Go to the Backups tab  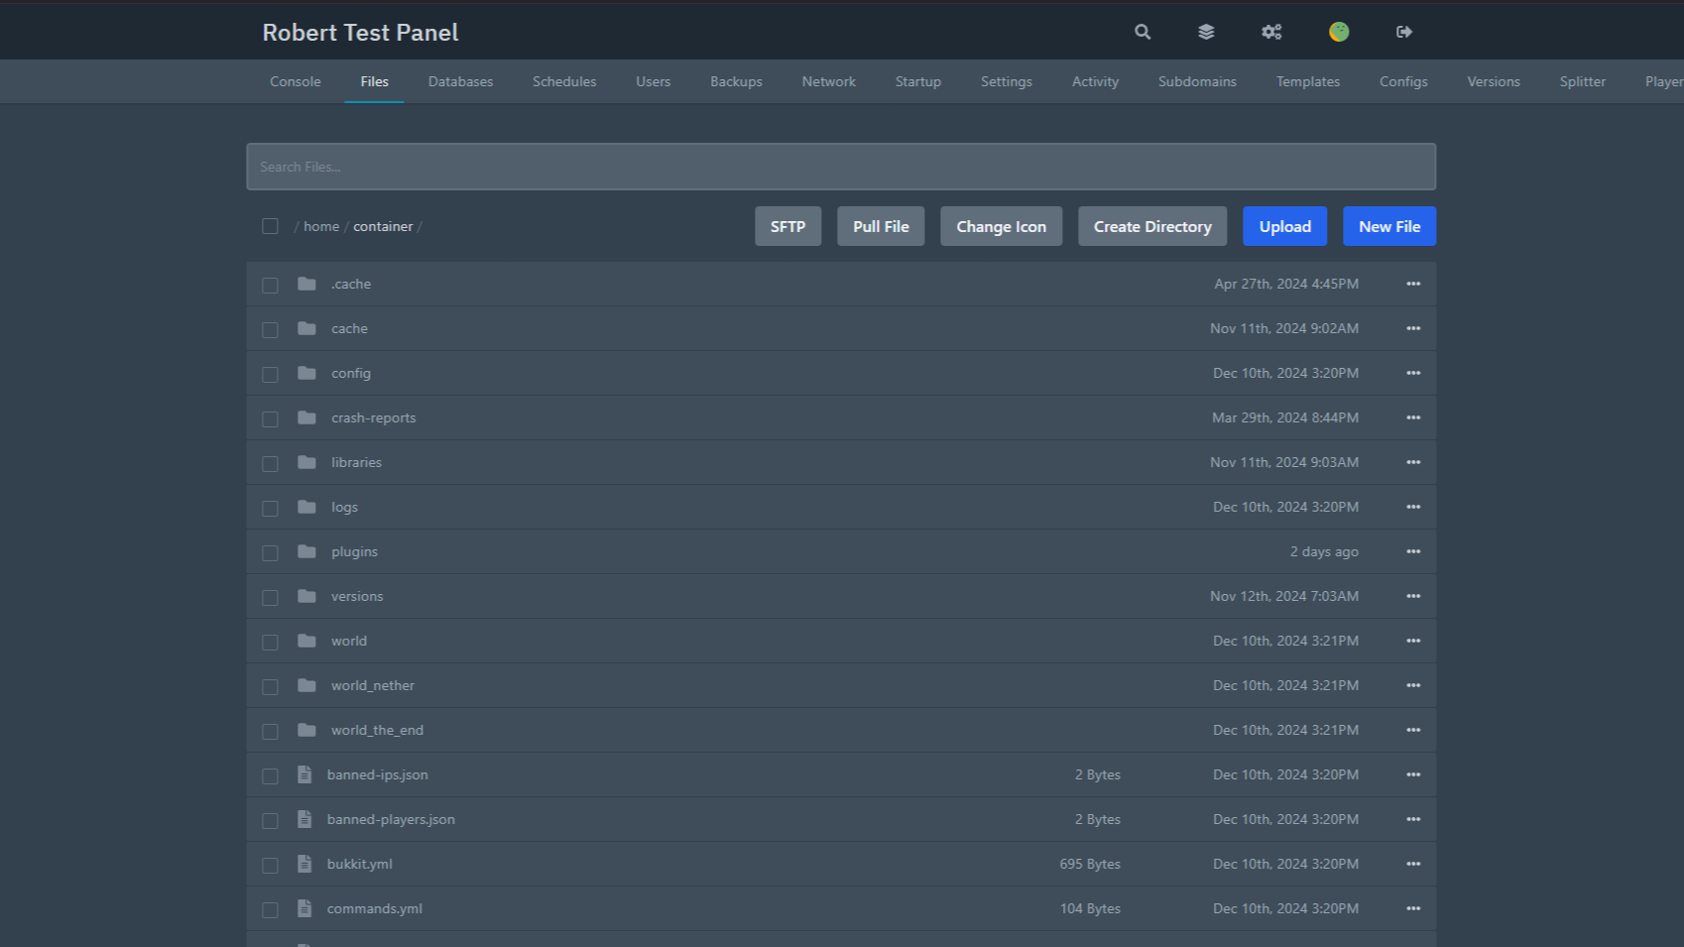736,81
